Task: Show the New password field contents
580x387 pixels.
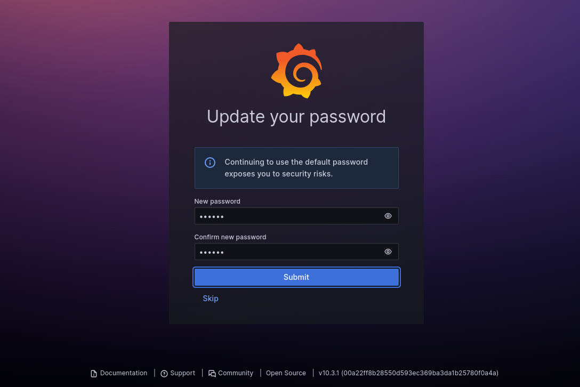Action: pos(388,216)
